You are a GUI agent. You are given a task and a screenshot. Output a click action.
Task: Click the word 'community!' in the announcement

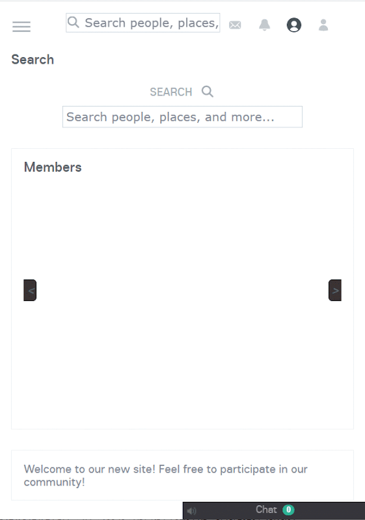(x=55, y=482)
